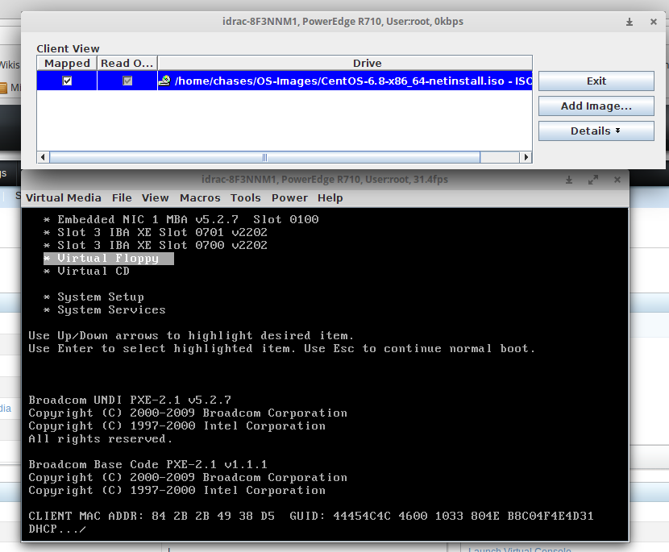669x552 pixels.
Task: Open the Tools menu
Action: click(x=245, y=197)
